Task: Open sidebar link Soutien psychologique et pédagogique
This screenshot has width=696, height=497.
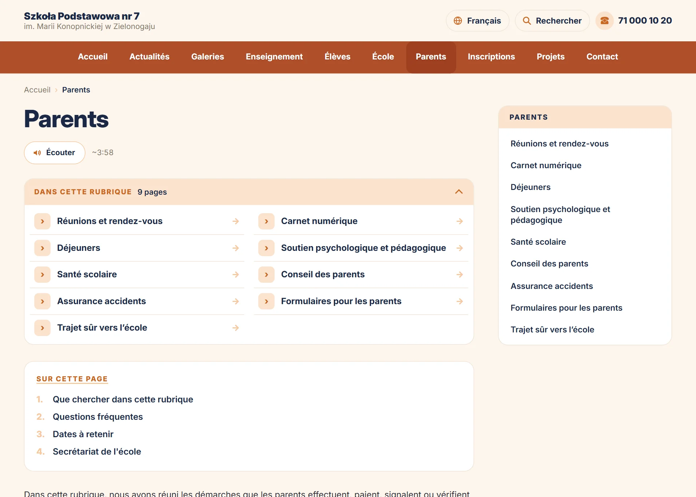Action: [560, 215]
